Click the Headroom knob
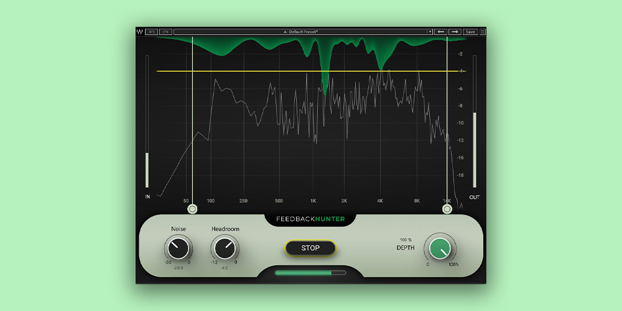 tap(224, 249)
